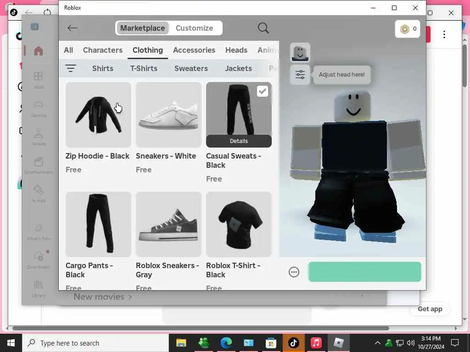Click the taskbar search box
The height and width of the screenshot is (352, 470).
95,343
